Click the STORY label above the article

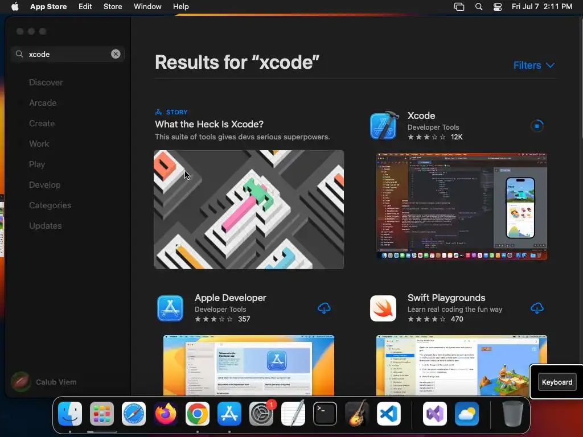[176, 112]
